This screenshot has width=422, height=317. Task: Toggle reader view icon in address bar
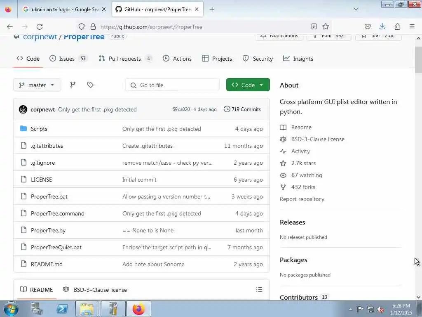pos(314,26)
